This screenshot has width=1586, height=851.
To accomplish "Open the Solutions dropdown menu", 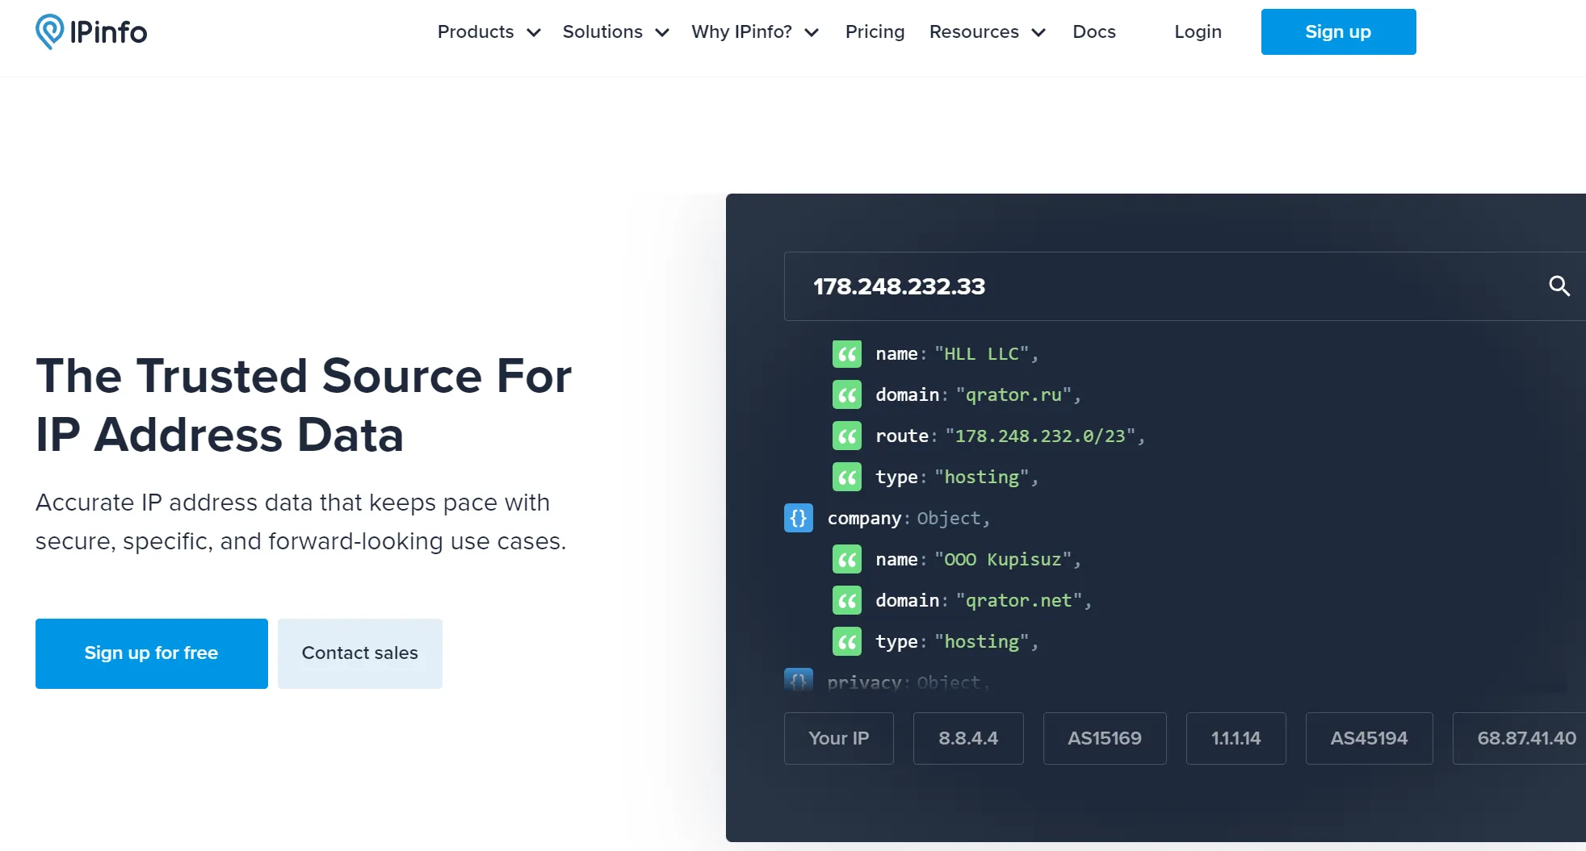I will pos(615,32).
